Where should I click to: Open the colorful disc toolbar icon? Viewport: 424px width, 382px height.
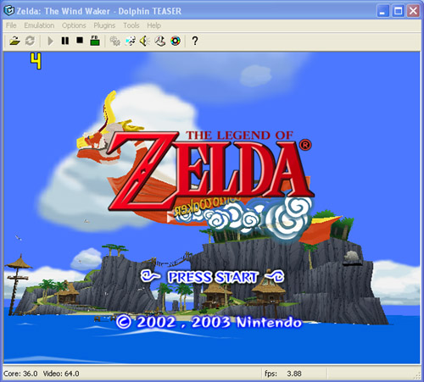176,42
